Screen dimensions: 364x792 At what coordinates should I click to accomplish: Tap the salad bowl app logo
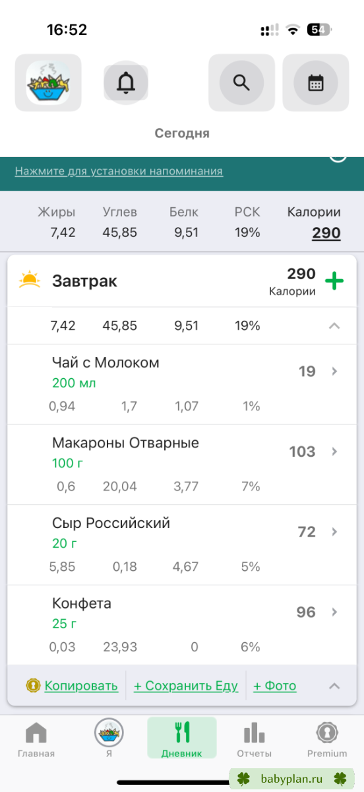coord(48,82)
